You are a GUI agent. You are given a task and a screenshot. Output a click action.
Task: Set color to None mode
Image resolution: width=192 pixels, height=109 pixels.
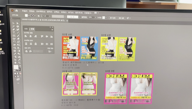[x=20, y=73]
